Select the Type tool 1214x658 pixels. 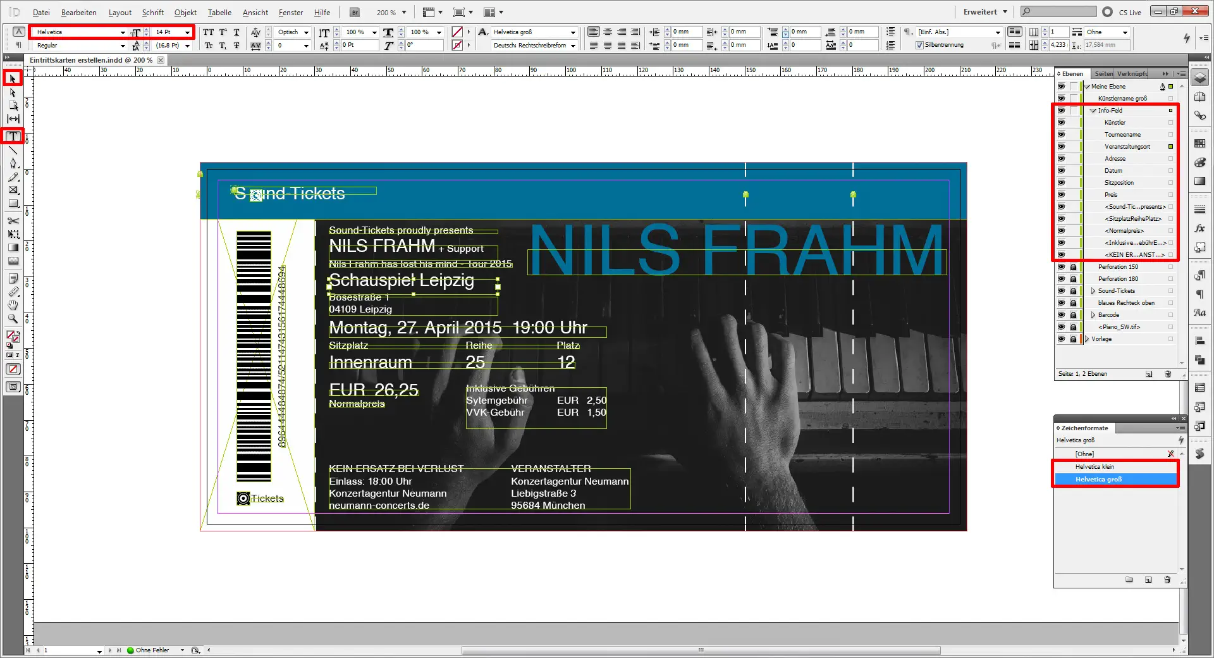pyautogui.click(x=13, y=137)
